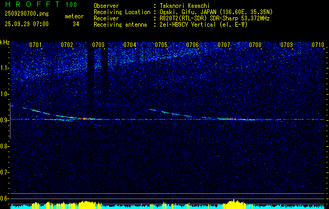Click the 0710 time marker
The height and width of the screenshot is (209, 329).
(x=318, y=45)
